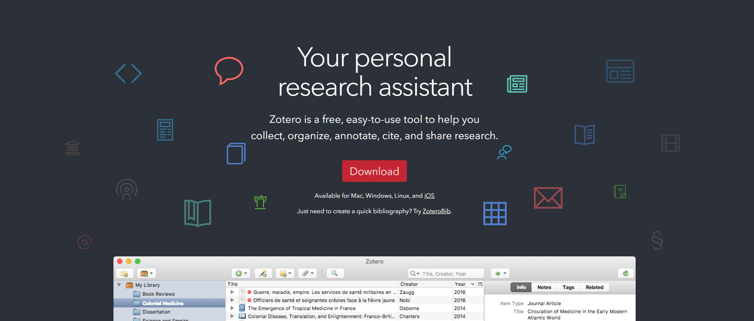Click the column picker icon beside Year
The height and width of the screenshot is (321, 754).
(480, 284)
